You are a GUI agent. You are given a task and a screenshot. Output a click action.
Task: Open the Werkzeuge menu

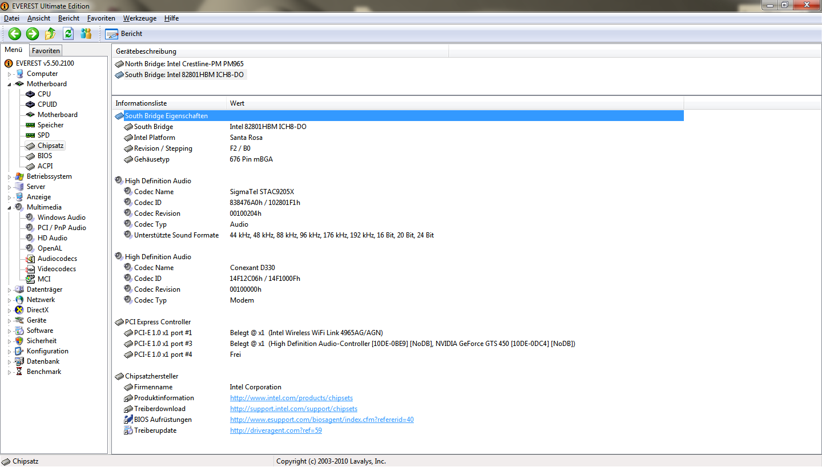pyautogui.click(x=139, y=18)
